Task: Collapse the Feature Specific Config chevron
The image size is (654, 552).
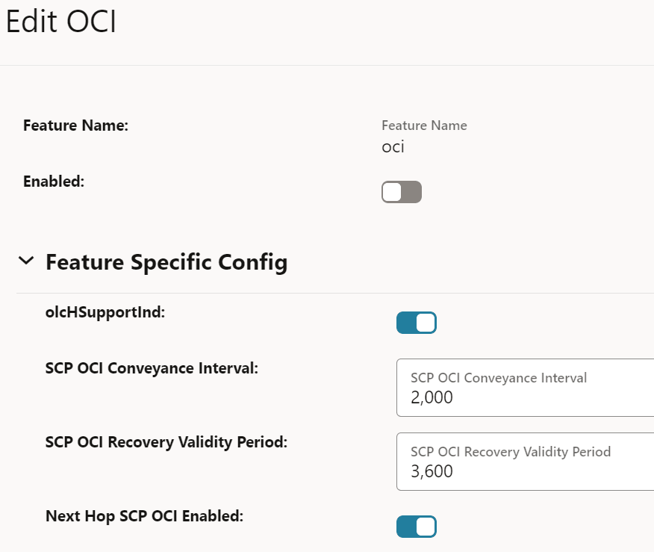Action: tap(26, 261)
